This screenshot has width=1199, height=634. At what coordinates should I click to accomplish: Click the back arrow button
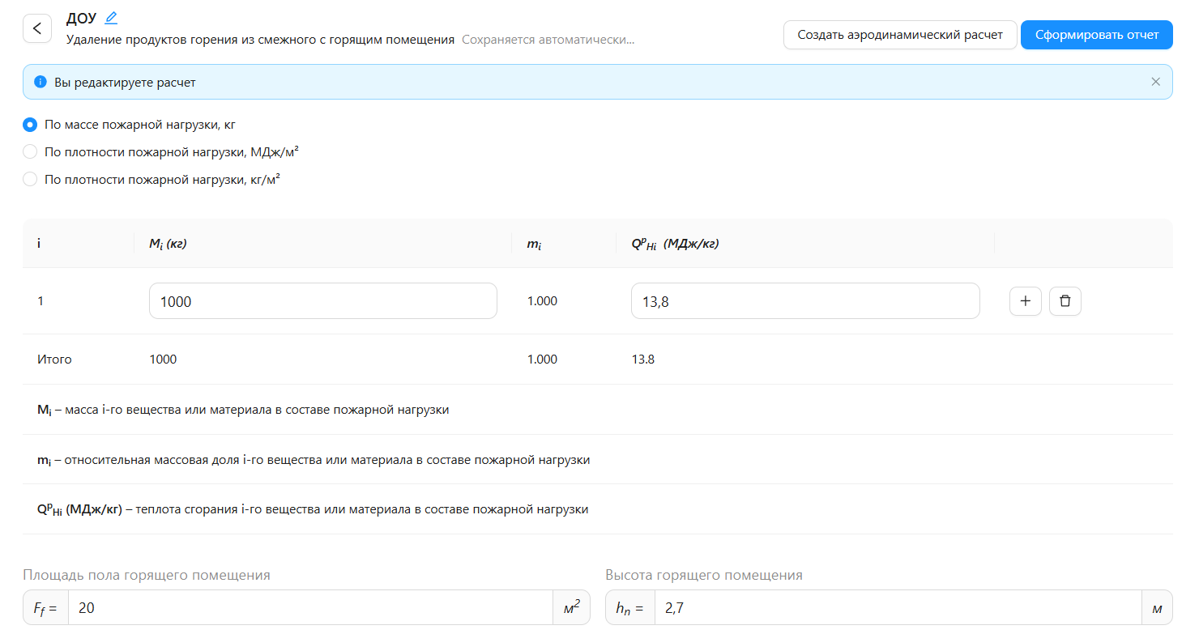[x=37, y=28]
